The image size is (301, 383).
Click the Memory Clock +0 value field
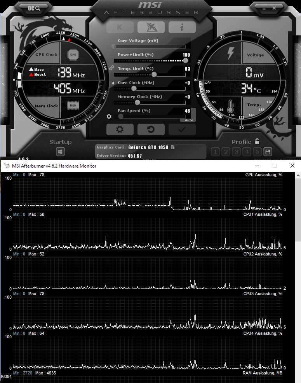[x=187, y=97]
